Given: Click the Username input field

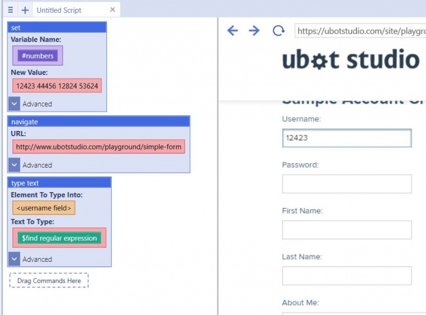Looking at the screenshot, I should (x=347, y=138).
